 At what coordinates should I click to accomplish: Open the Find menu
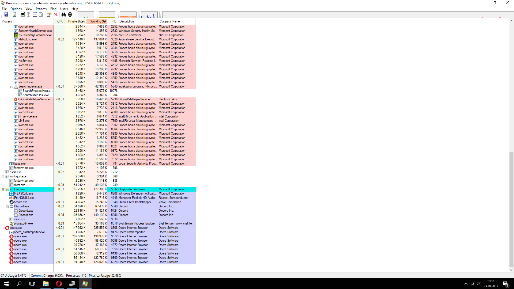point(53,9)
